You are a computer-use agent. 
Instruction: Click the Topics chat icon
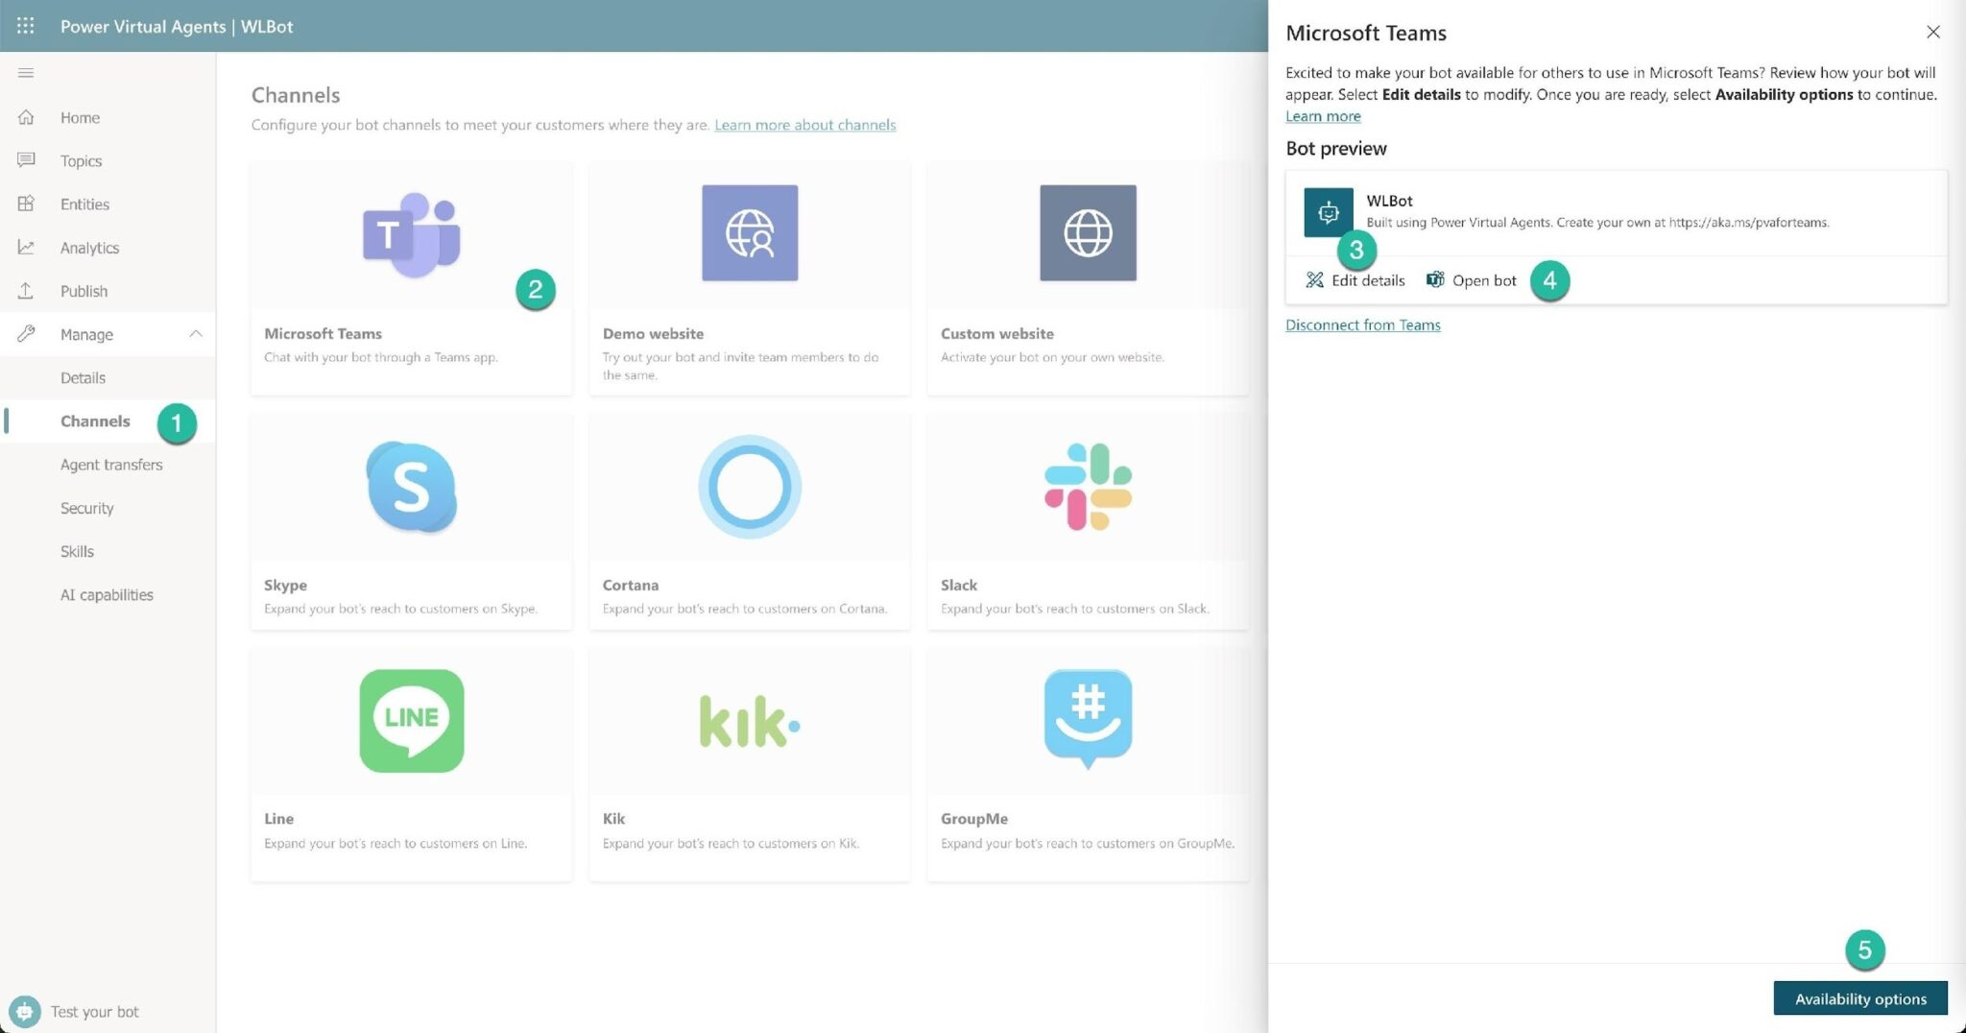[x=26, y=160]
